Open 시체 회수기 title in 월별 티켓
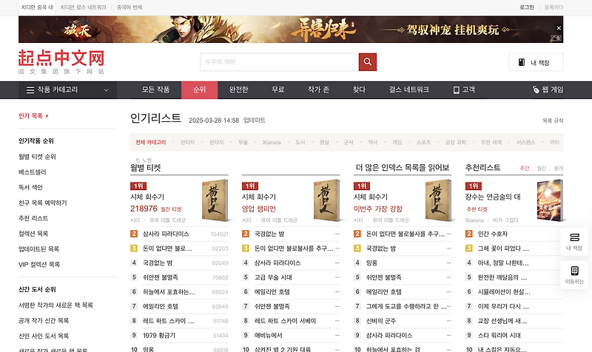The height and width of the screenshot is (352, 592). [147, 197]
